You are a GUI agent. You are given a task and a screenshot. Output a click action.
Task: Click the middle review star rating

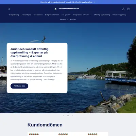point(63,134)
